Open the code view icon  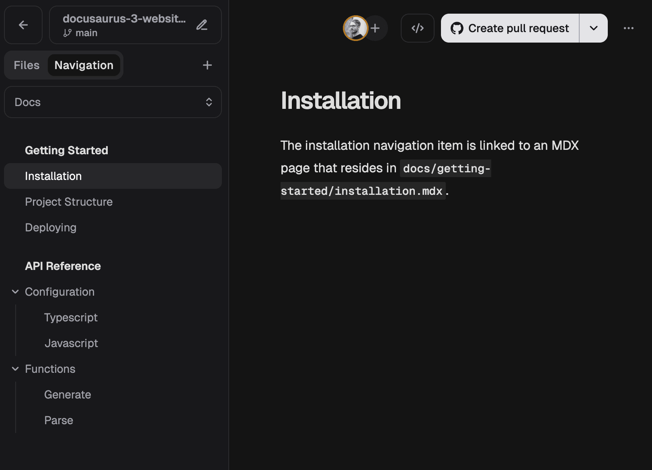coord(417,28)
